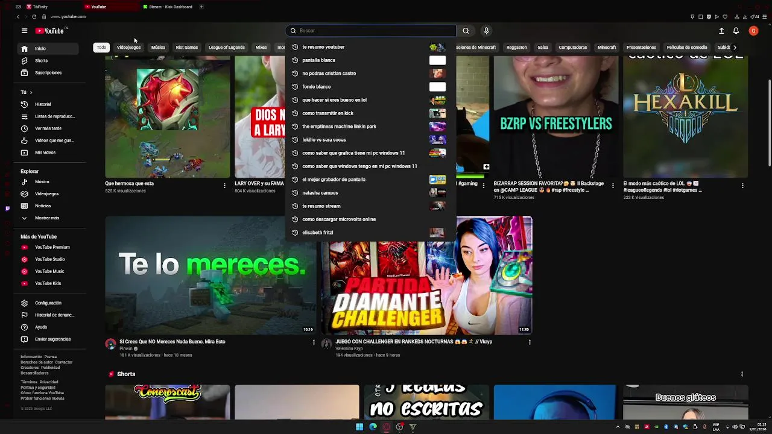The width and height of the screenshot is (772, 434).
Task: Open Windows Start menu on taskbar
Action: click(x=359, y=427)
